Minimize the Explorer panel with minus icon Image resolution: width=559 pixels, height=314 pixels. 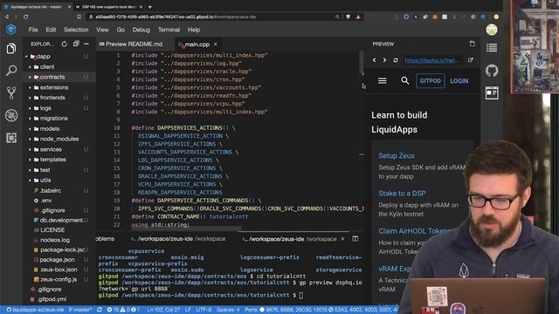86,44
